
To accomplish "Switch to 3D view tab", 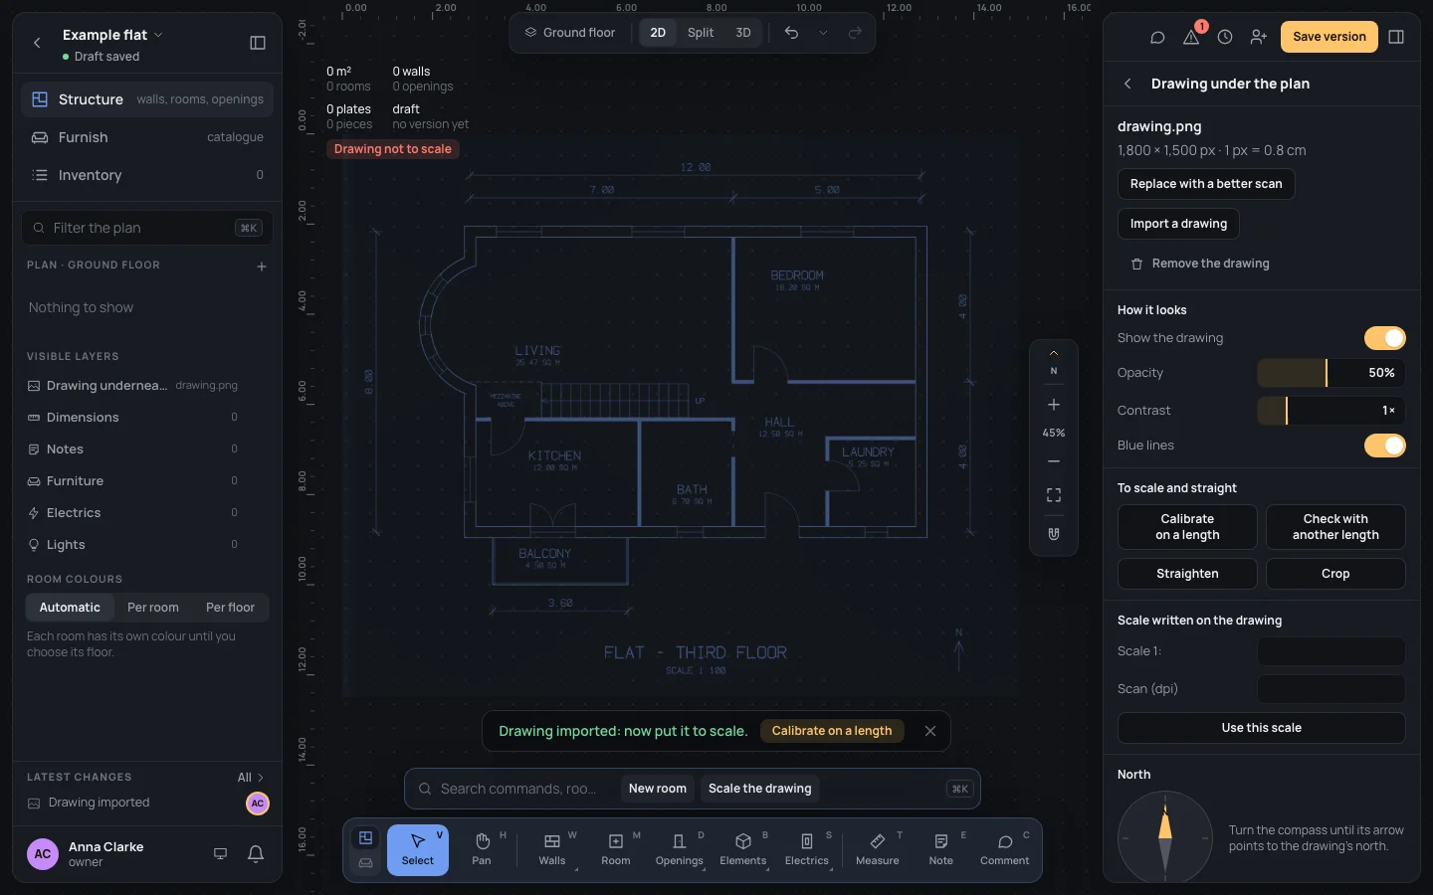I will [743, 33].
